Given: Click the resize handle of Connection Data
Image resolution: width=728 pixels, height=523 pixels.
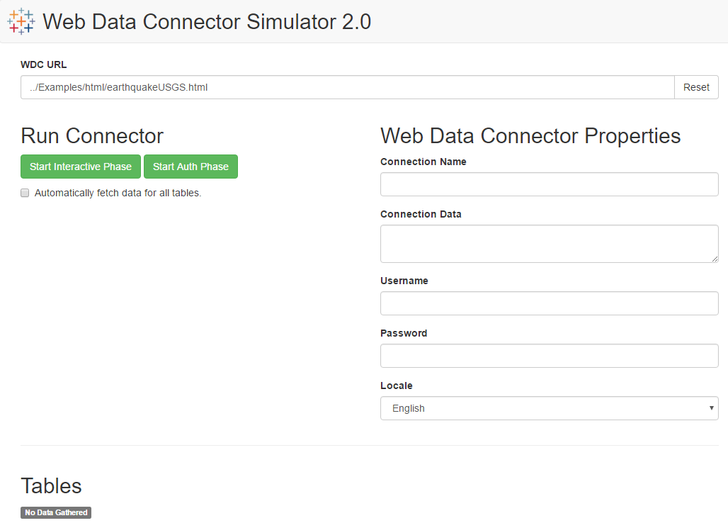Looking at the screenshot, I should 715,259.
